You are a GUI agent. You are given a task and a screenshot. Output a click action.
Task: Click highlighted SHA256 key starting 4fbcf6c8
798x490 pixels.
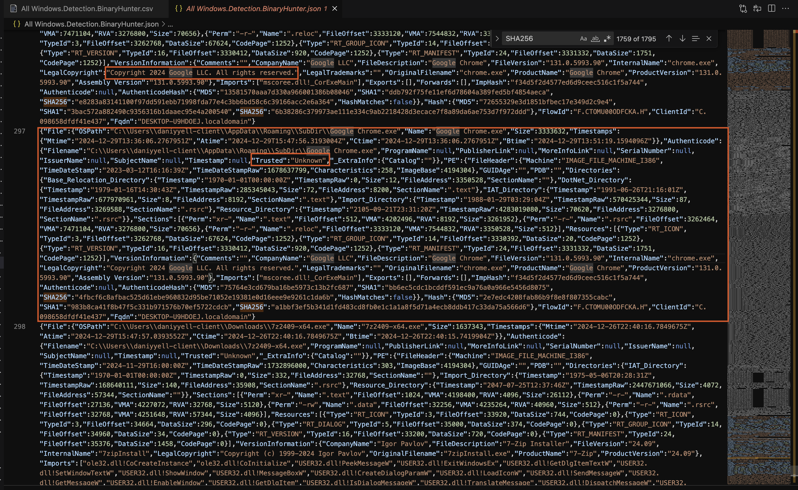(x=55, y=297)
